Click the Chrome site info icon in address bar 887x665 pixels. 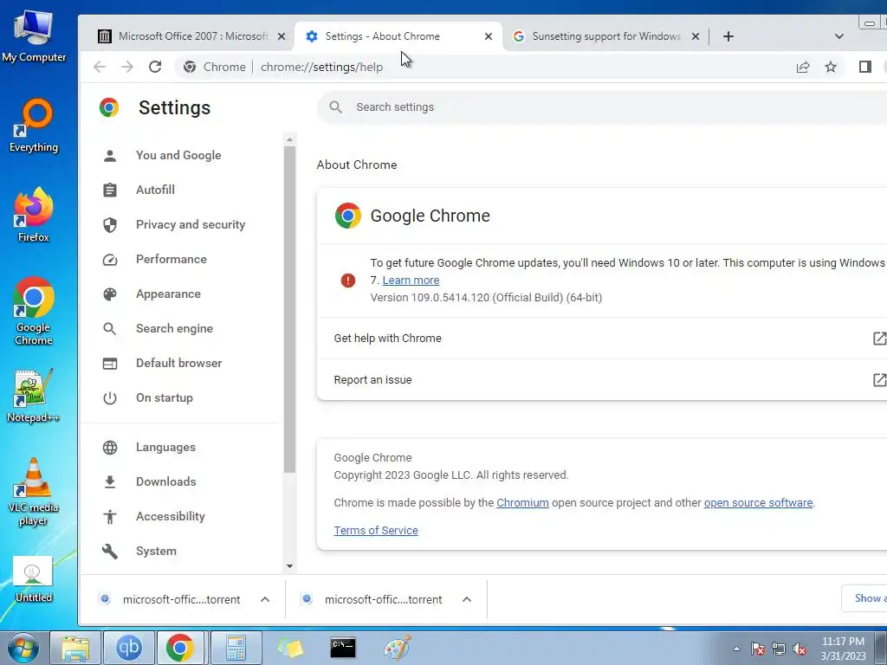point(190,67)
